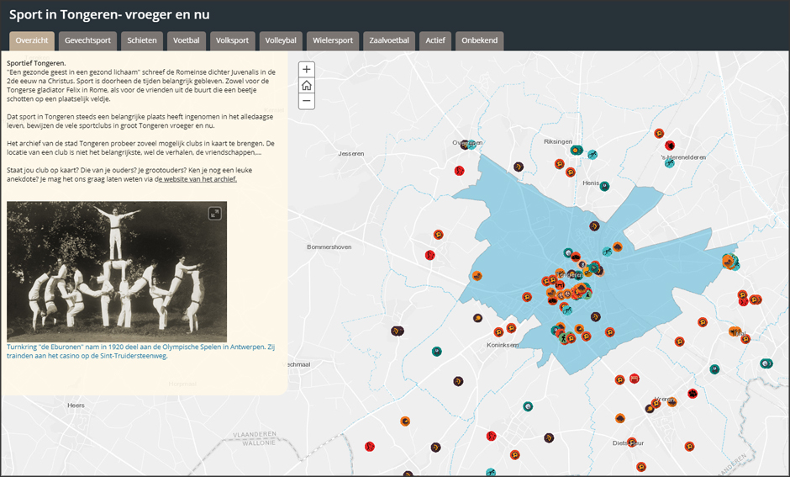
Task: Expand the gymnastics photo with enlarge icon
Action: coord(215,214)
